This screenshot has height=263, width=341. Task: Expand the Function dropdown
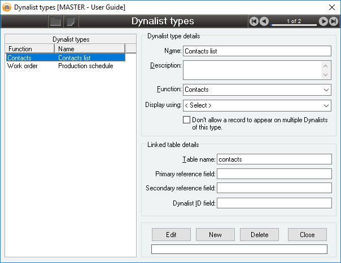(x=326, y=90)
